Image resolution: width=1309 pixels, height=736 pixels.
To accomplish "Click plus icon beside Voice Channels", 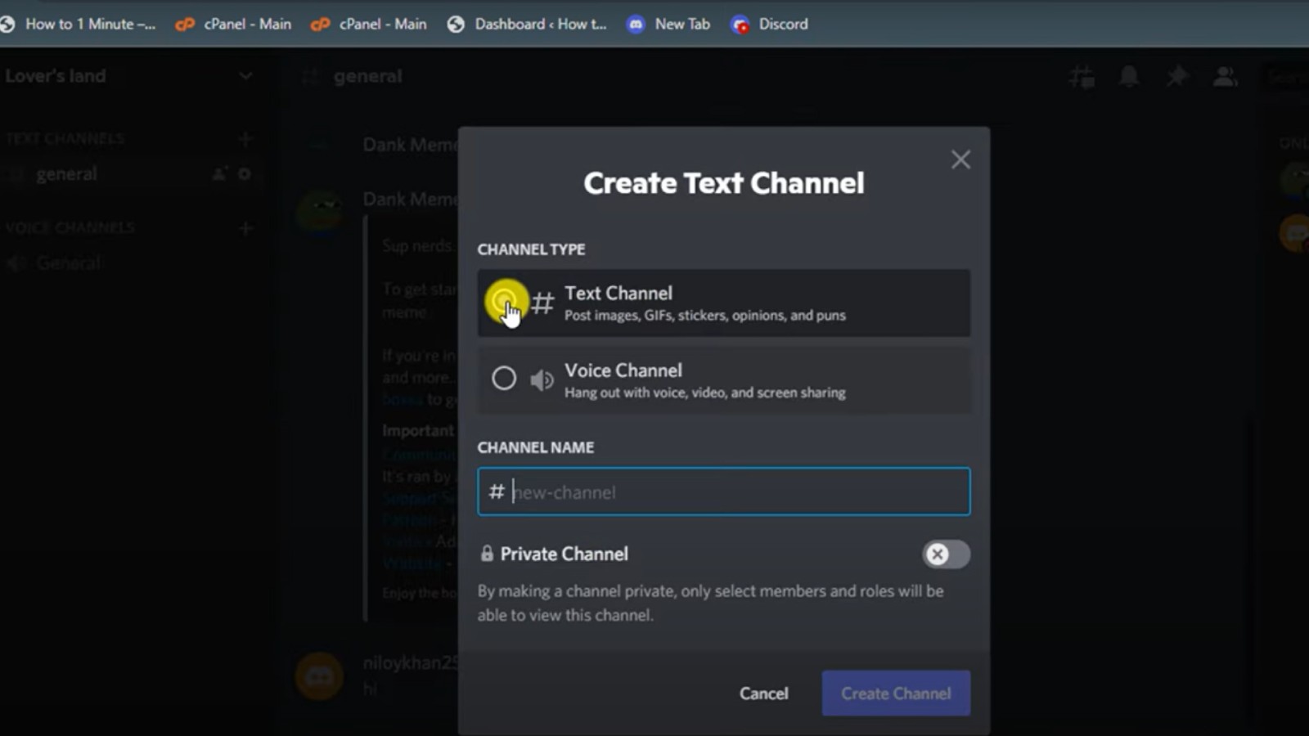I will coord(245,228).
